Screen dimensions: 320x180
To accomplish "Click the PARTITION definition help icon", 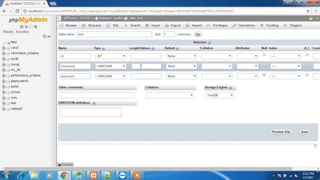I will [x=94, y=103].
